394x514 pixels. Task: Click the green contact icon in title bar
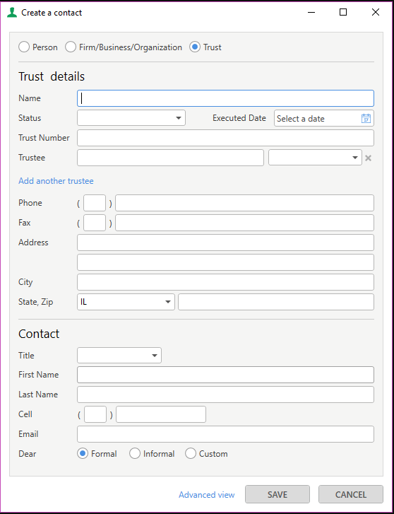pos(12,13)
